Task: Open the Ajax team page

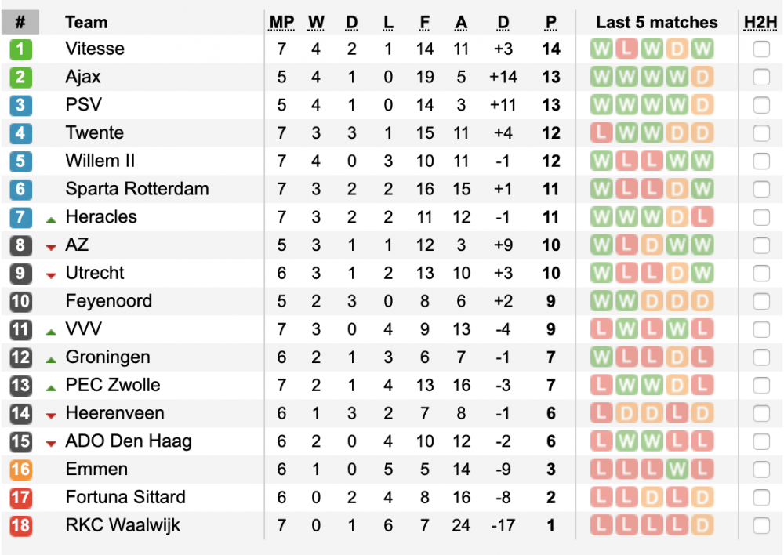Action: point(83,77)
